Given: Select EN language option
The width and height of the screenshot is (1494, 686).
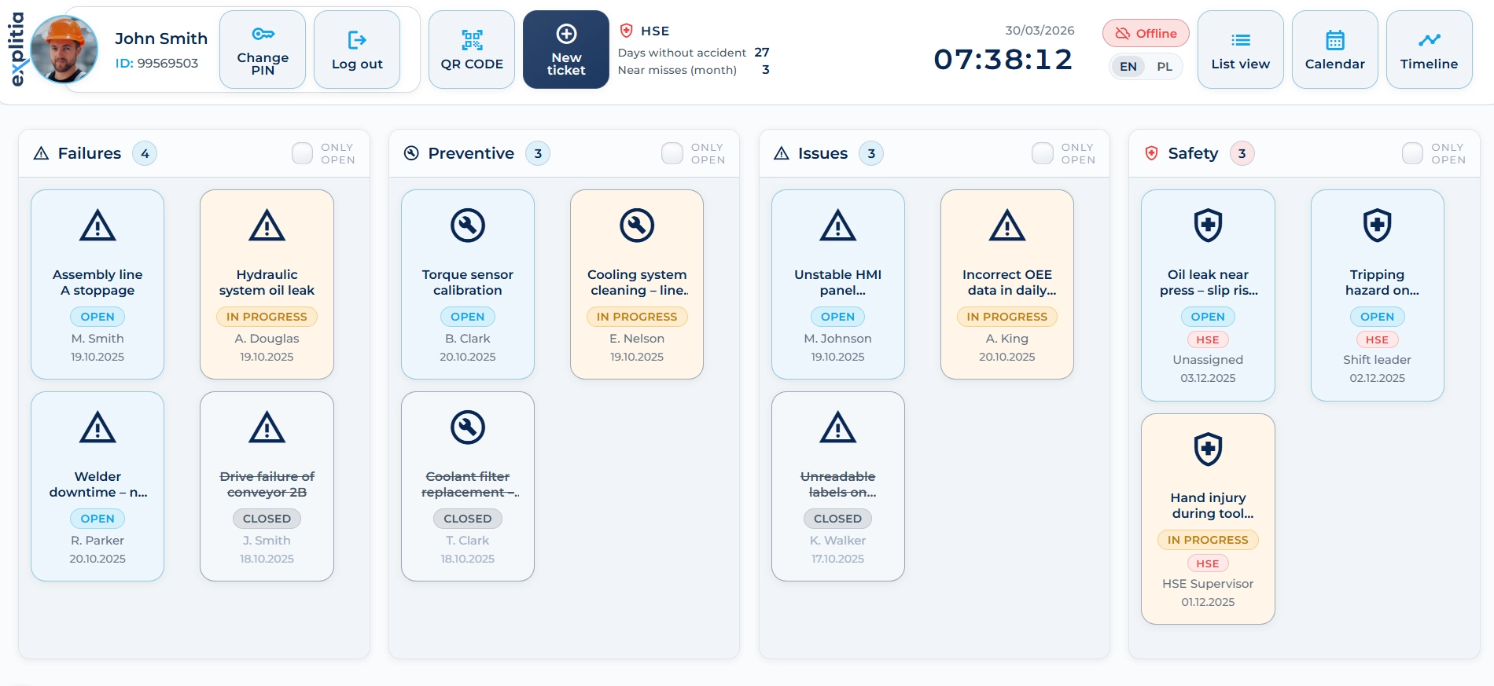Looking at the screenshot, I should point(1128,67).
